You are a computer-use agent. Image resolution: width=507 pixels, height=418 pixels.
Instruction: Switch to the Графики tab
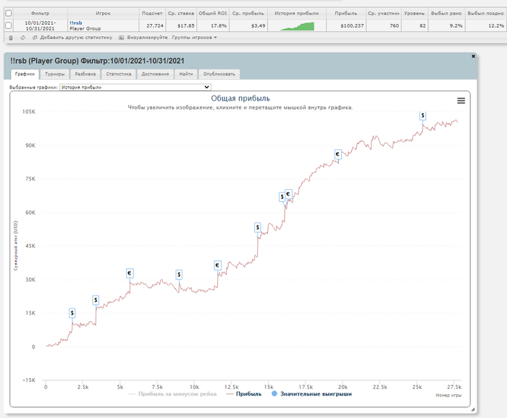(x=25, y=74)
